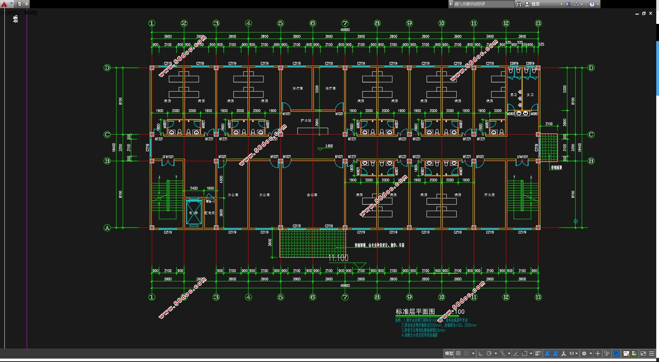Click axis bubble D on left side
This screenshot has width=659, height=362.
point(107,68)
